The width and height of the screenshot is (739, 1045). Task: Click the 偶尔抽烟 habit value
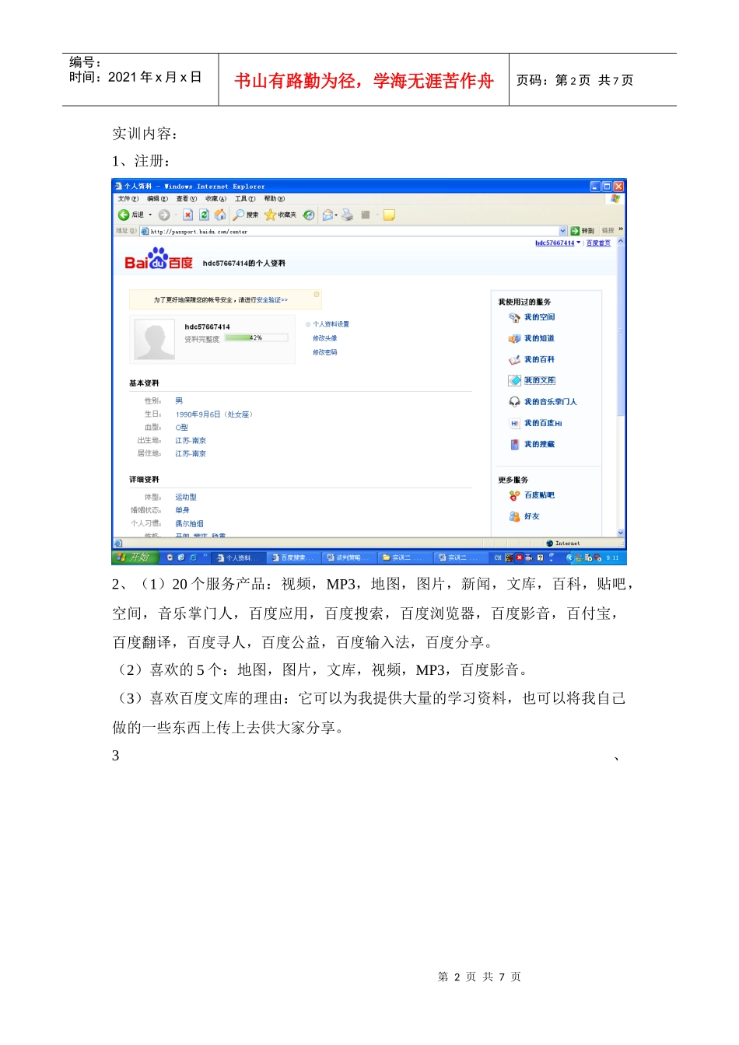189,524
